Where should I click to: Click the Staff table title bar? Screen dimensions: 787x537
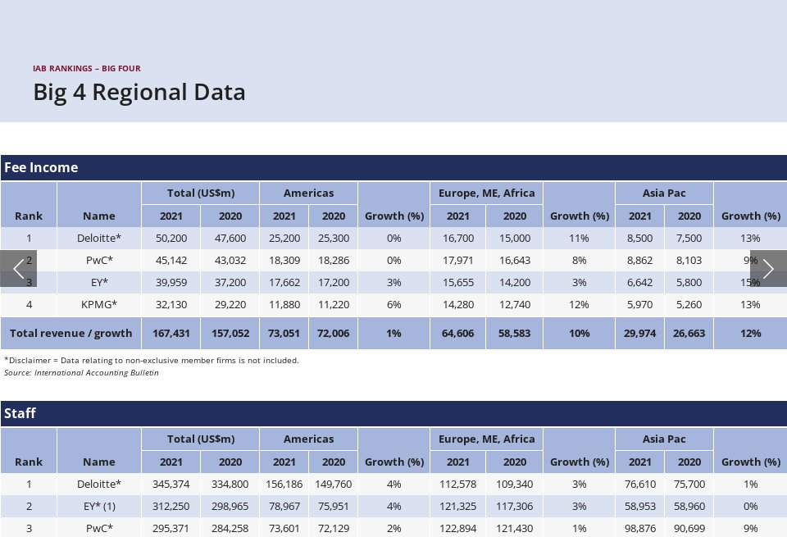[393, 413]
